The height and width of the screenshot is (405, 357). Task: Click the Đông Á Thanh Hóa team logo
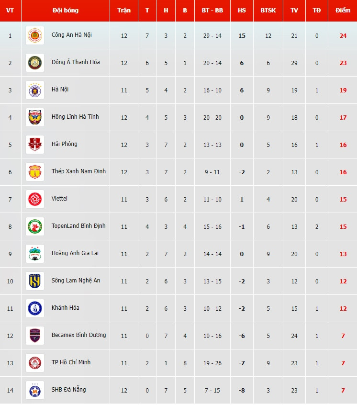coord(35,63)
